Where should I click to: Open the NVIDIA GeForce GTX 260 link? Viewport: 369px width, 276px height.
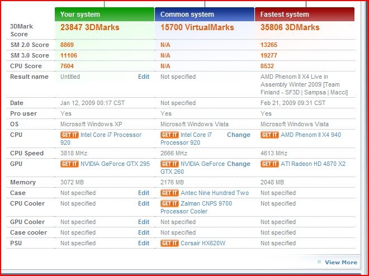click(192, 168)
